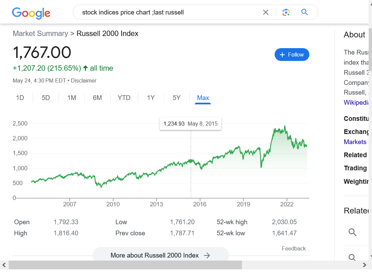Open More about Russell 2000 Index

point(160,255)
